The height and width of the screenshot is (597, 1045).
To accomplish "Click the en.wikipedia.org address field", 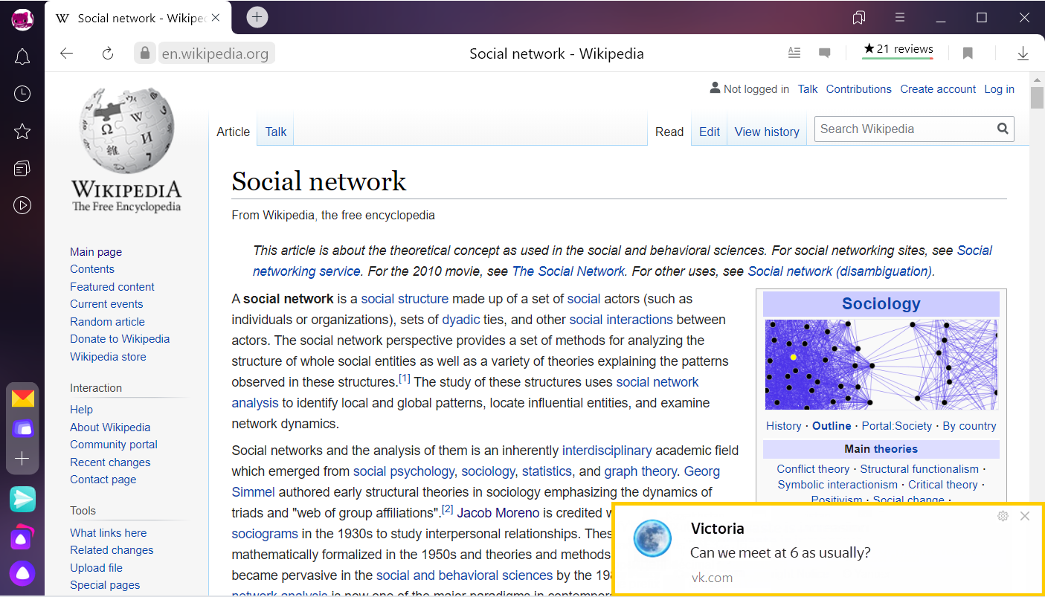I will (x=216, y=54).
